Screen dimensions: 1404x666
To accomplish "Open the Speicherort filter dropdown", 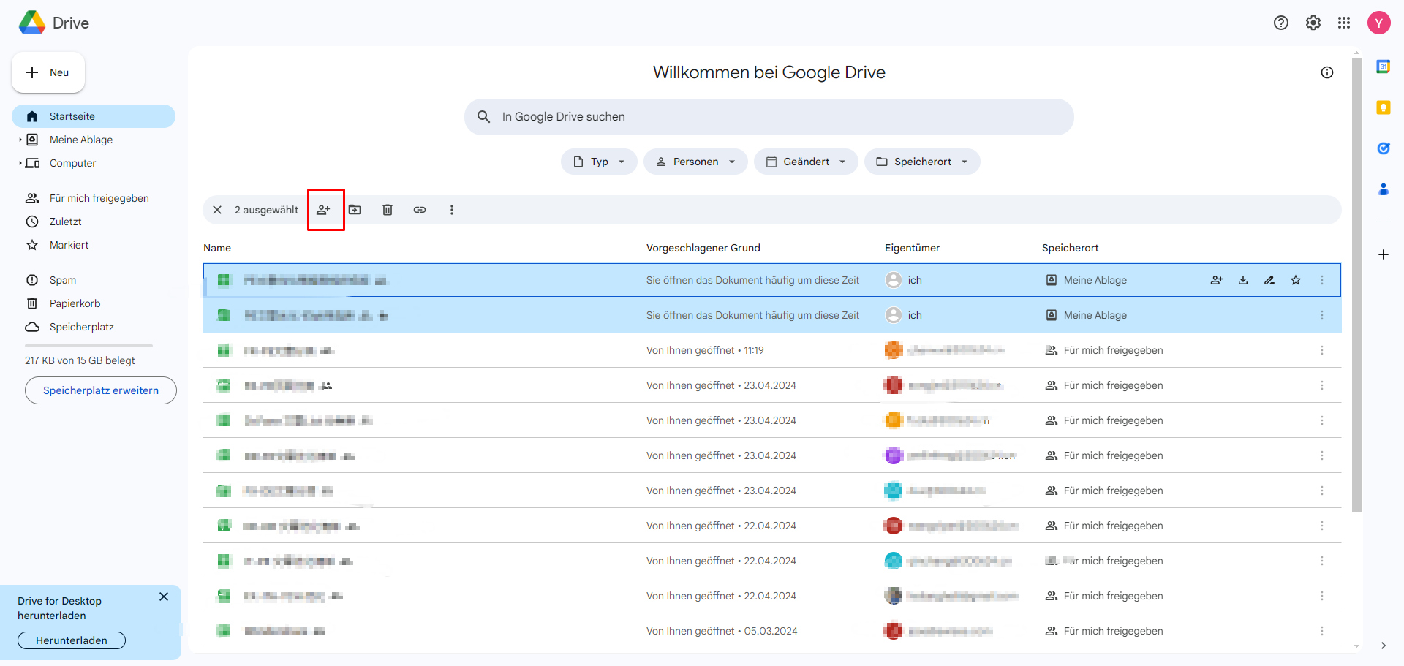I will [922, 162].
